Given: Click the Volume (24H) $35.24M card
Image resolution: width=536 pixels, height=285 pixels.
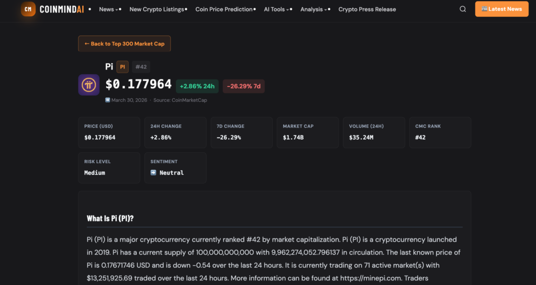Looking at the screenshot, I should coord(374,132).
